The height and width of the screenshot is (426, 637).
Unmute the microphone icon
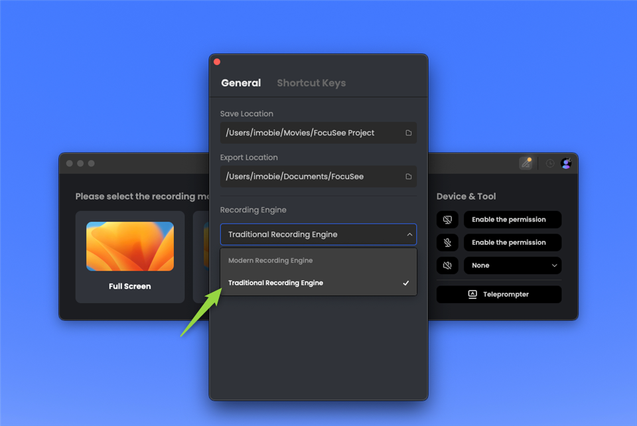pos(447,242)
